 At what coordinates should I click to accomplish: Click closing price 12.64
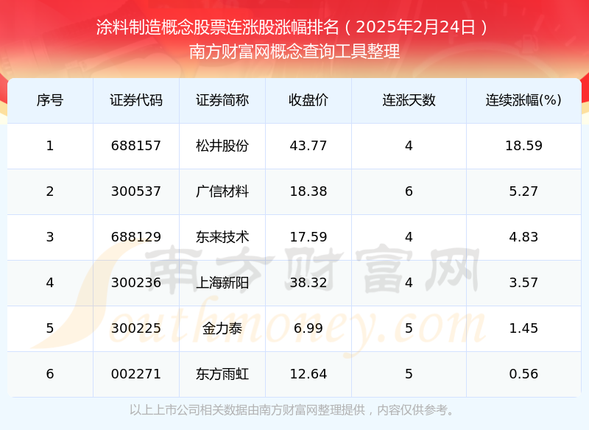click(x=308, y=374)
